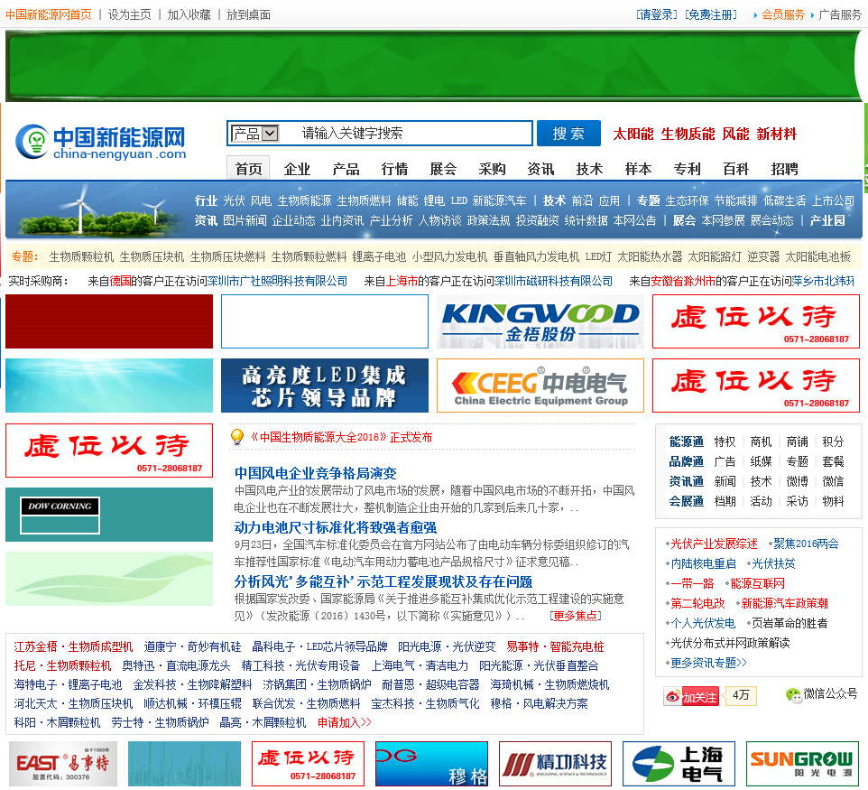Click the 请登录 login link
Screen dimensions: 868x790
[x=657, y=14]
